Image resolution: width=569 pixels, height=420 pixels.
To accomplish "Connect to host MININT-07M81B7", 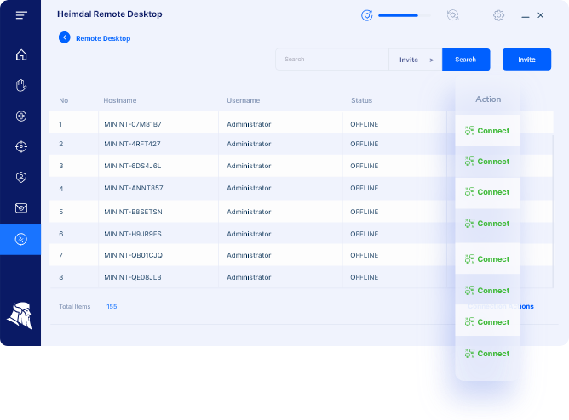I will click(x=487, y=131).
